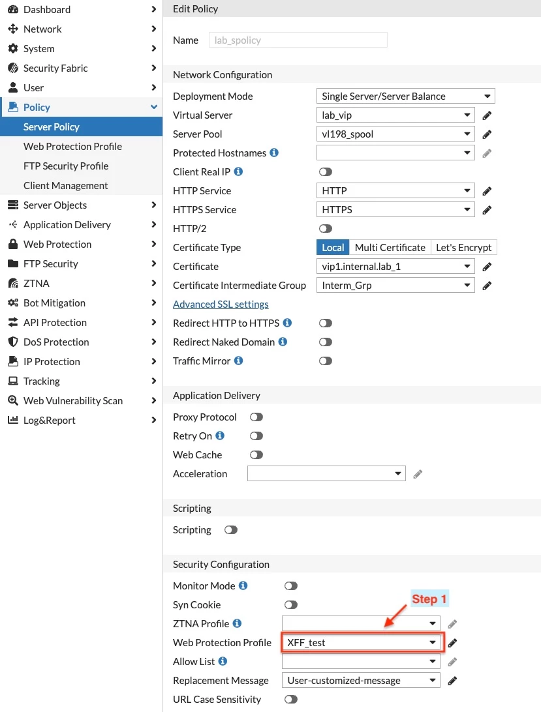Turn on Proxy Protocol toggle
Screen dimensions: 541x712
tap(256, 417)
